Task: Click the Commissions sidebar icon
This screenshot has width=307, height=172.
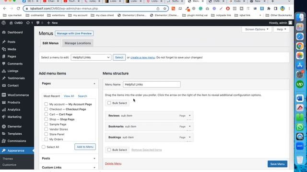Action: tap(4, 141)
